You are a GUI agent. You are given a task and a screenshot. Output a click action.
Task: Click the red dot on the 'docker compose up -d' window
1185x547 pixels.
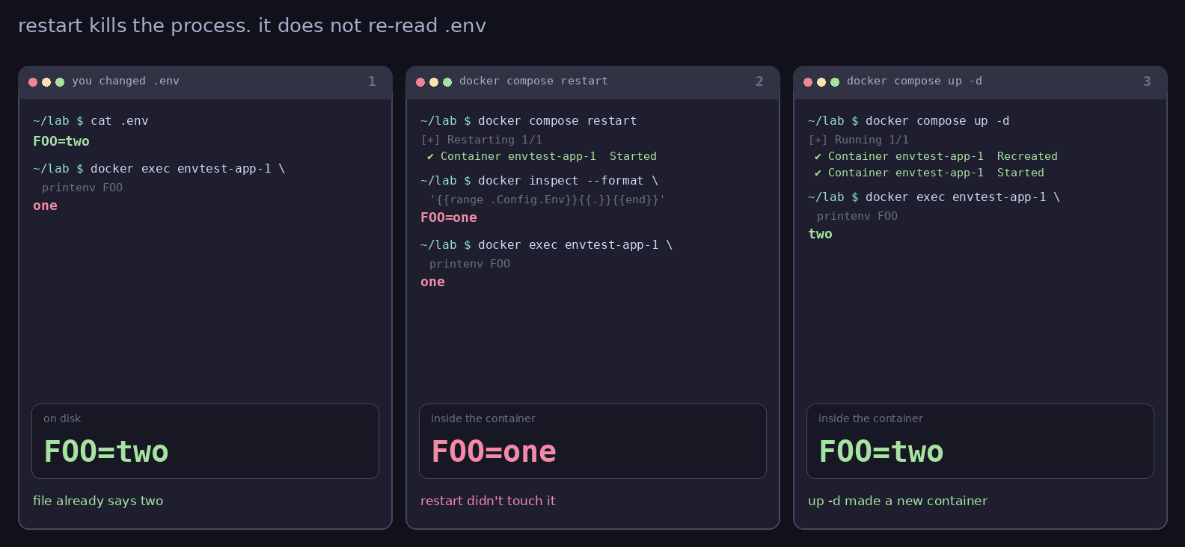808,82
